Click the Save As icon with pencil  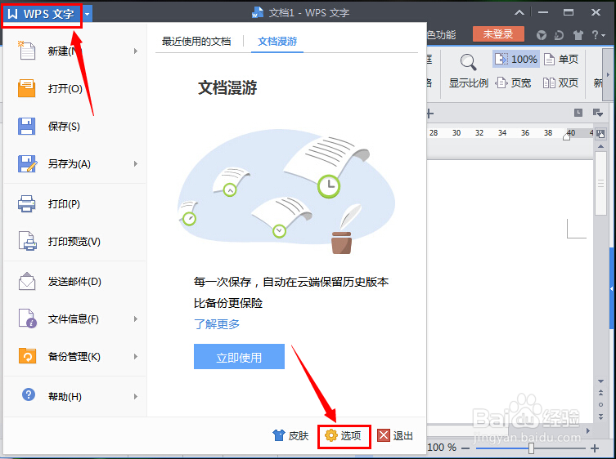pos(27,163)
